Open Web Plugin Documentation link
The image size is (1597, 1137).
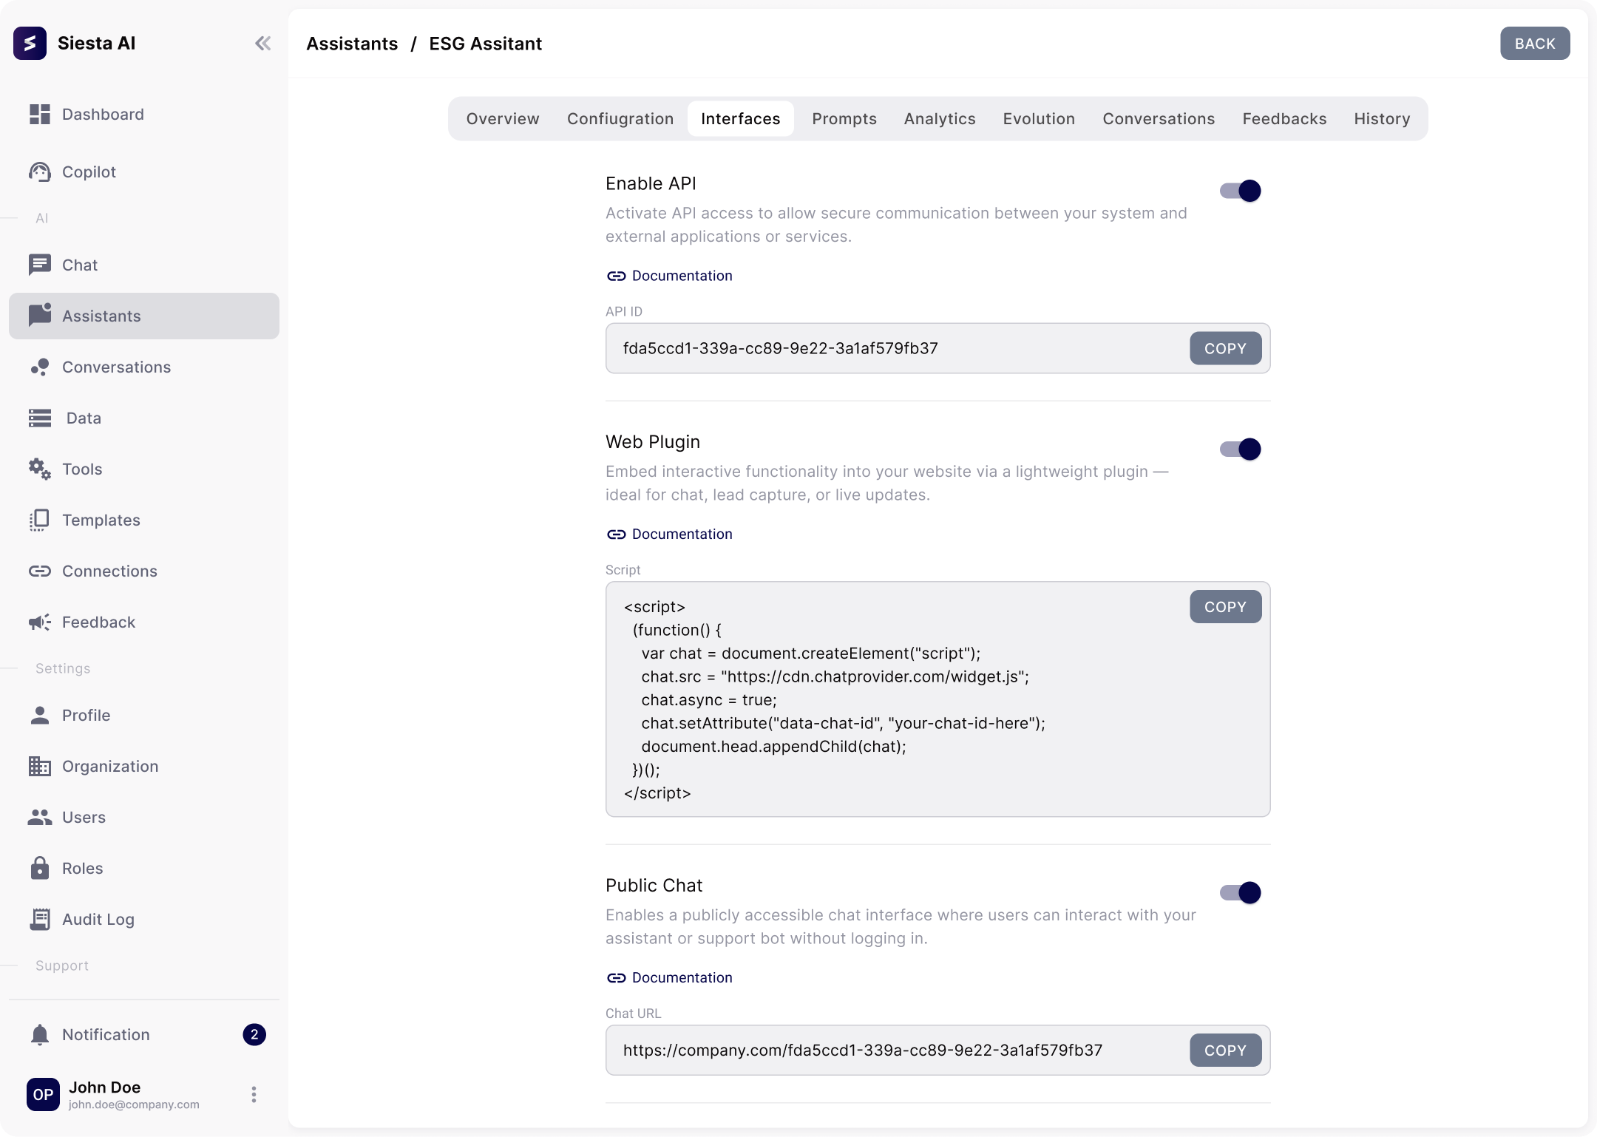tap(669, 534)
